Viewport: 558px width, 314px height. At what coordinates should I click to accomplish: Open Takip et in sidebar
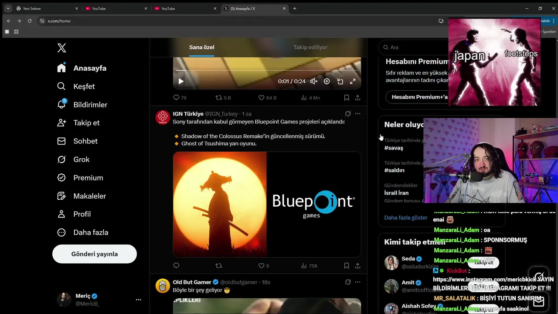[78, 123]
